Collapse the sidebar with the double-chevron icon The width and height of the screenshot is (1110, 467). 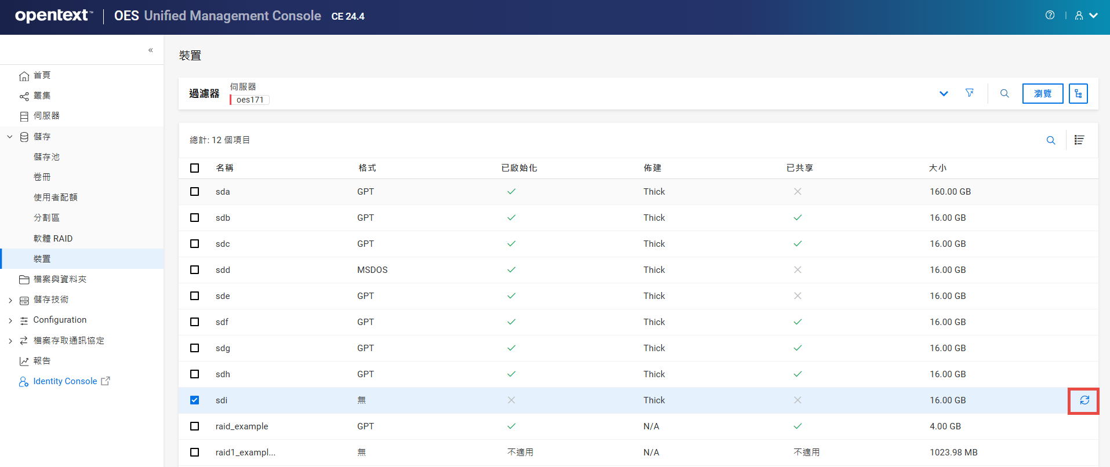(150, 50)
